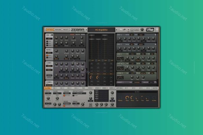
Task: Click the undo arrow in top bar
Action: 121,30
